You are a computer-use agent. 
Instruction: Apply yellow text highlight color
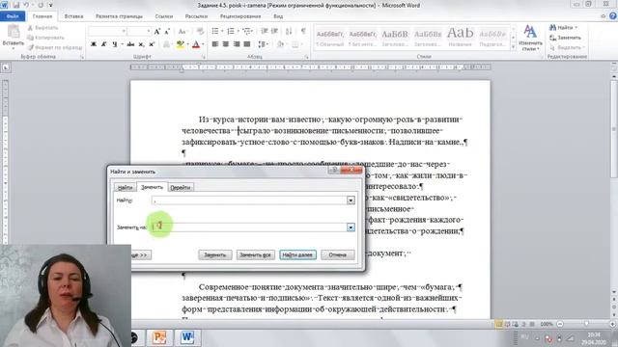[181, 44]
